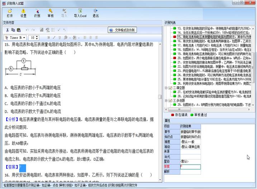The height and width of the screenshot is (189, 257).
Task: Click the 来源 value field
Action: [x=190, y=152]
